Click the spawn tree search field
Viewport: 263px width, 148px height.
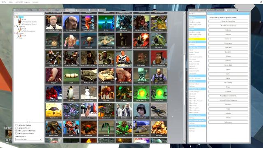[28, 14]
